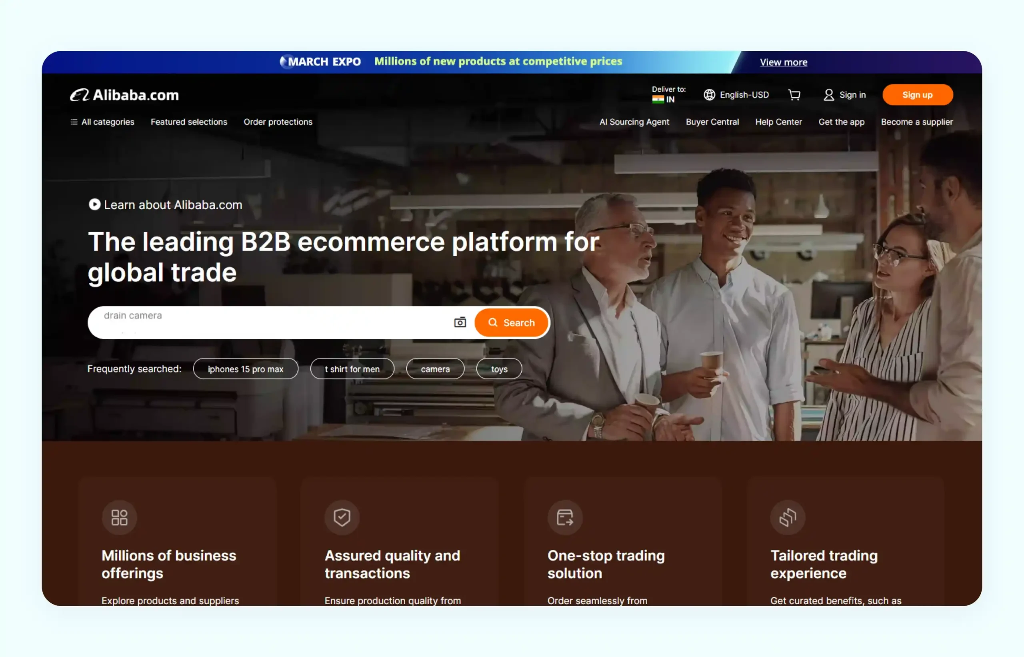Viewport: 1024px width, 657px height.
Task: Click the View more banner link
Action: point(784,62)
